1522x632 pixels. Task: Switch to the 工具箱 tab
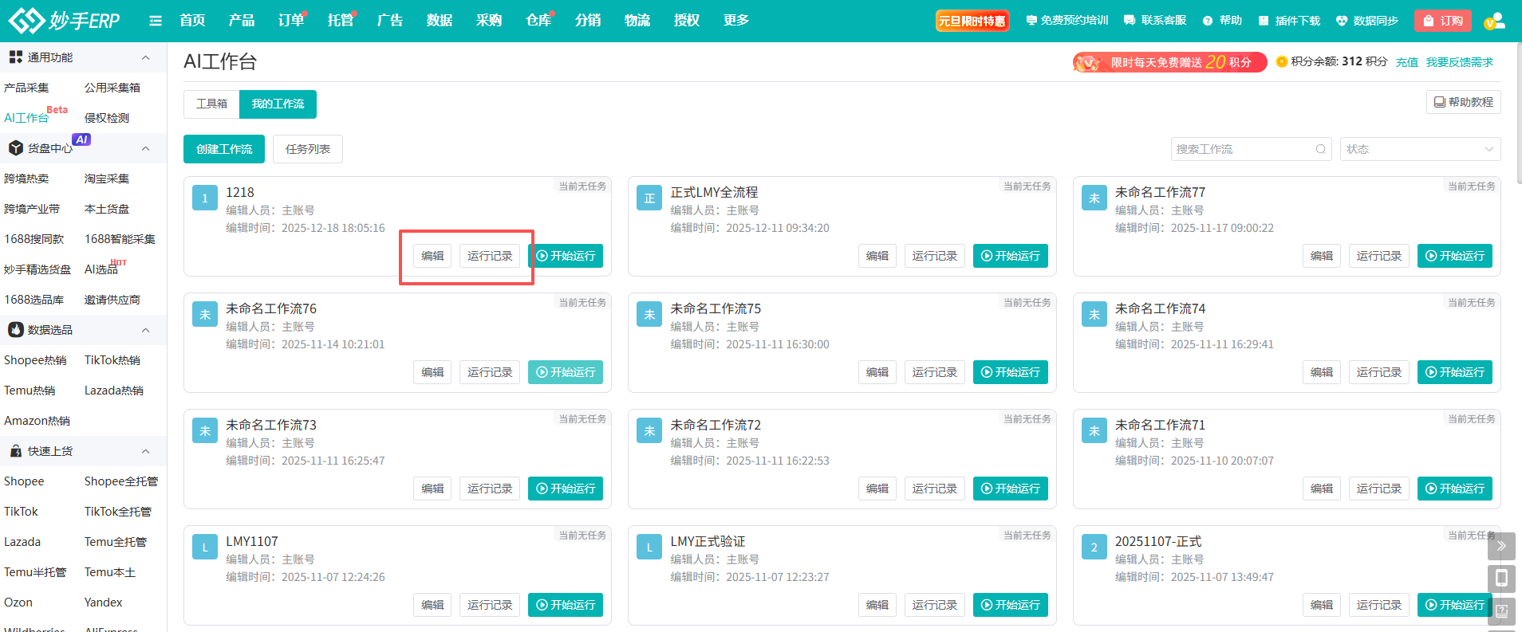click(211, 104)
